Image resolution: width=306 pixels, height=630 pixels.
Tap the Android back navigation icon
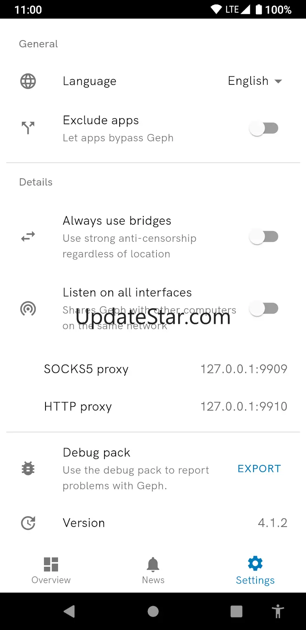click(x=69, y=611)
